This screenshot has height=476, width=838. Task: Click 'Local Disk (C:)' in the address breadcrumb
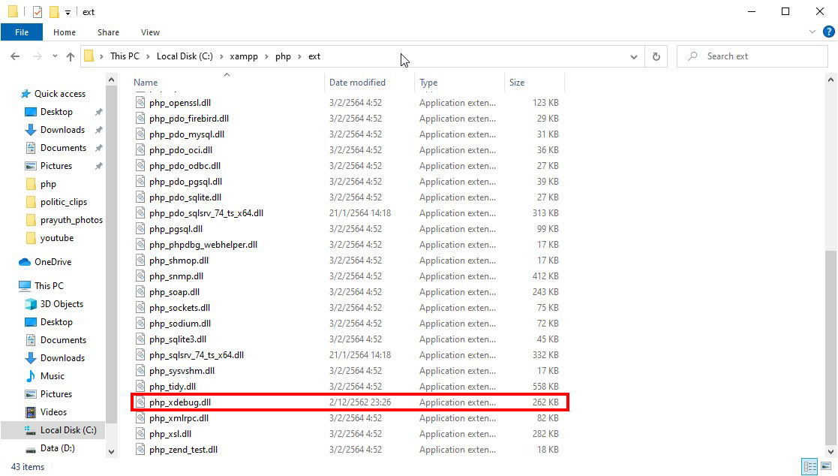click(x=185, y=56)
